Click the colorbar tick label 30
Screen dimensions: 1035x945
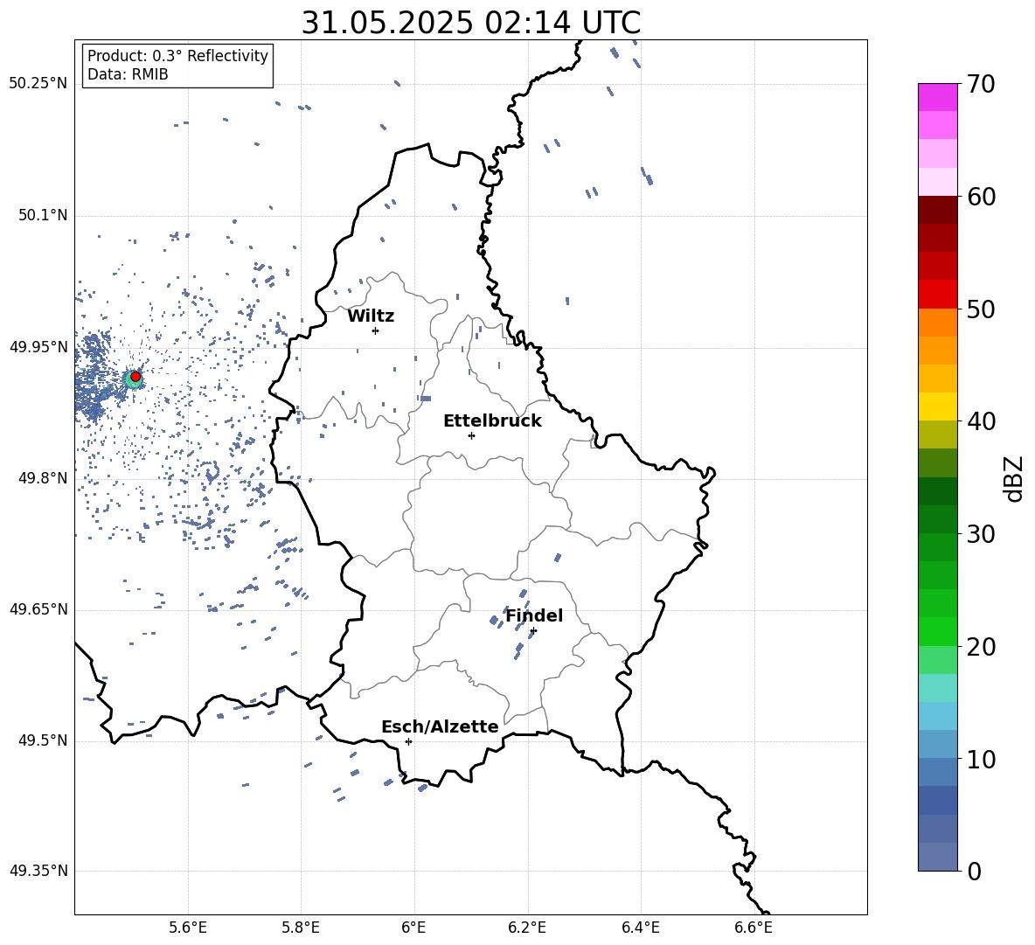click(x=982, y=534)
